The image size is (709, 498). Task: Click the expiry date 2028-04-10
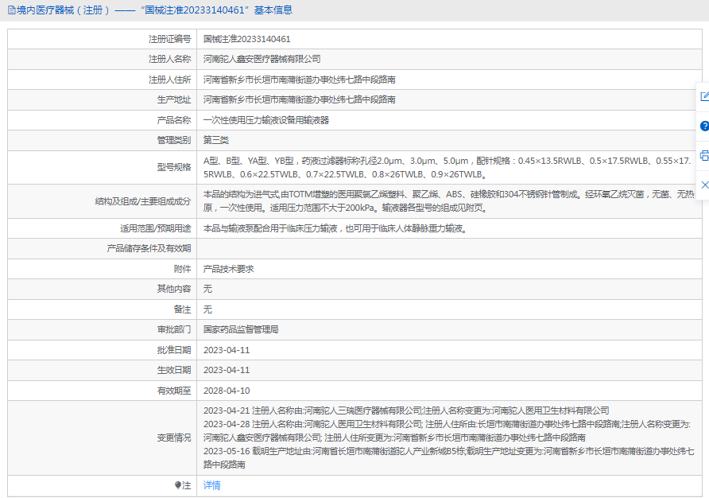(x=227, y=391)
